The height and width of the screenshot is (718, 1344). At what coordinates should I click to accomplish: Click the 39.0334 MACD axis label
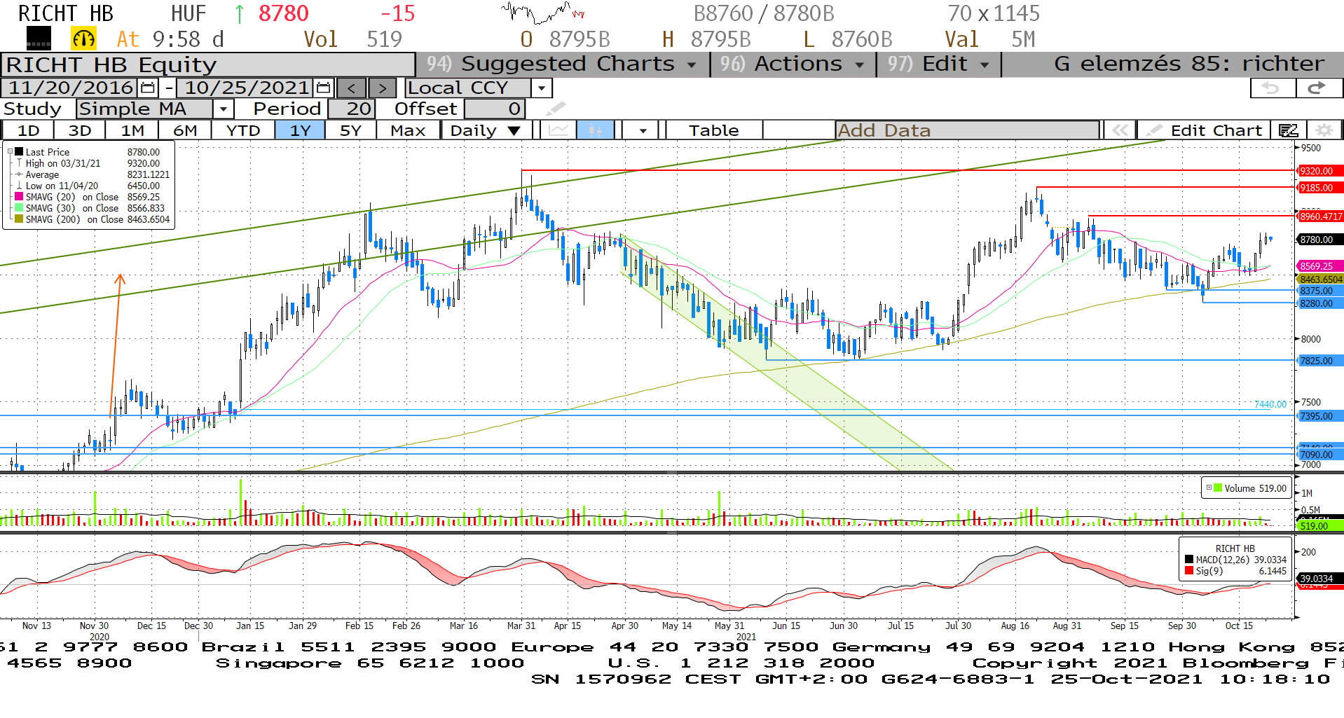tap(1320, 579)
